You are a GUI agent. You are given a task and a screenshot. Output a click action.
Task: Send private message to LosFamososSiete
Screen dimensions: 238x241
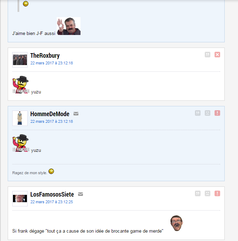click(x=80, y=194)
